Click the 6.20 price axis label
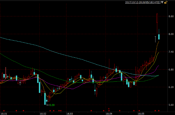The image size is (175, 115). [x=171, y=87]
